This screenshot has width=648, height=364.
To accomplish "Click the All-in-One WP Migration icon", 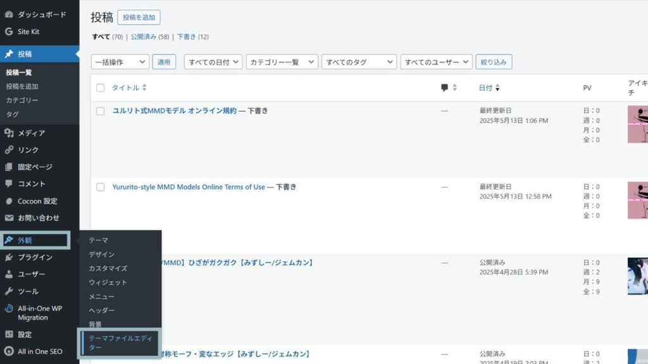I will tap(9, 308).
